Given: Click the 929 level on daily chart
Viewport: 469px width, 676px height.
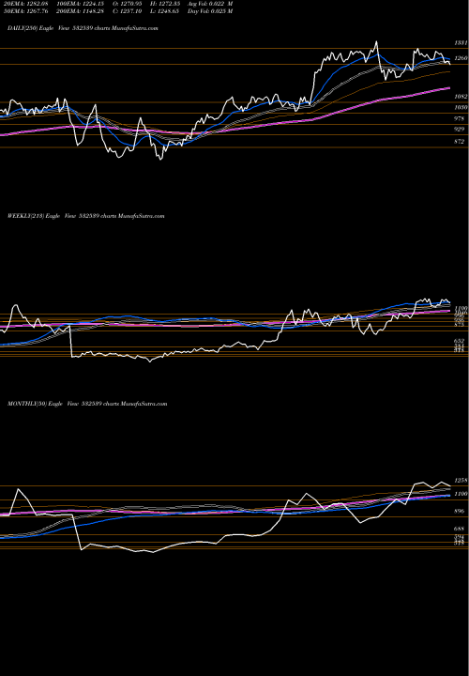Looking at the screenshot, I should 461,130.
